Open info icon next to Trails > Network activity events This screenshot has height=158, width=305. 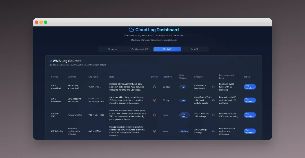[213, 100]
